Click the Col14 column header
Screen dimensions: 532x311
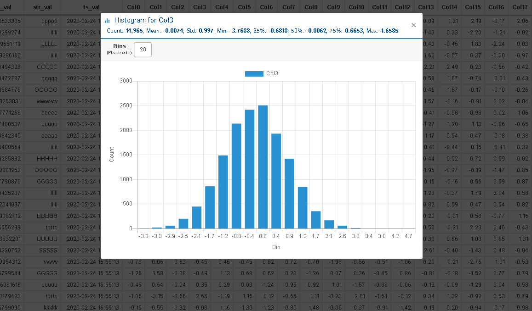449,7
